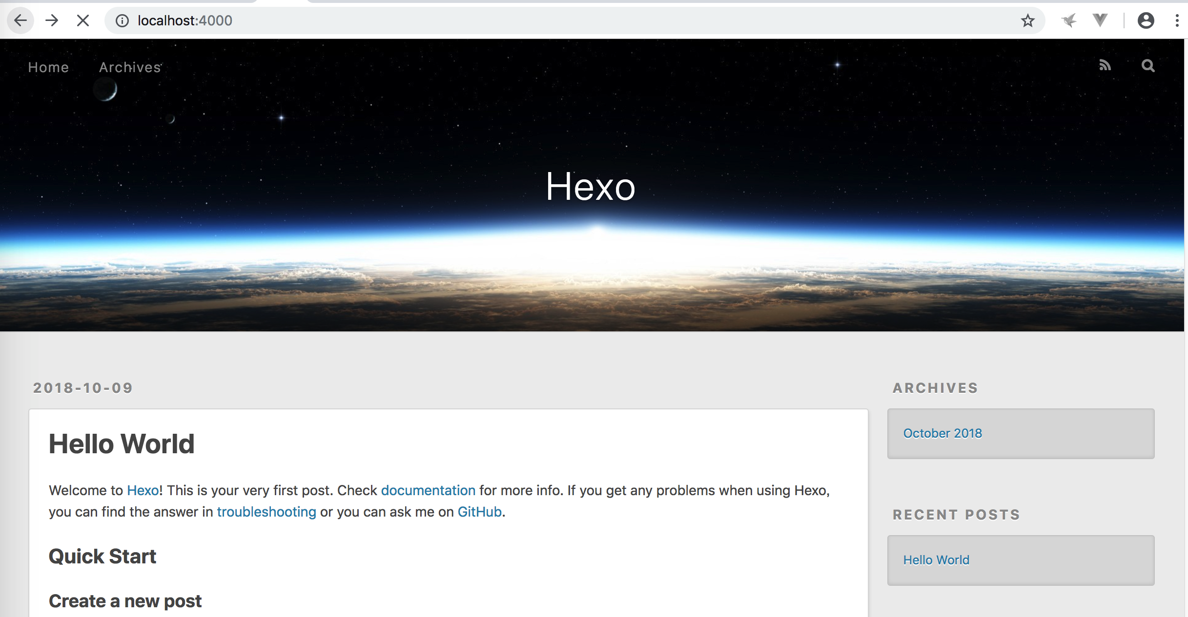Open the Archives nav item

click(x=130, y=67)
